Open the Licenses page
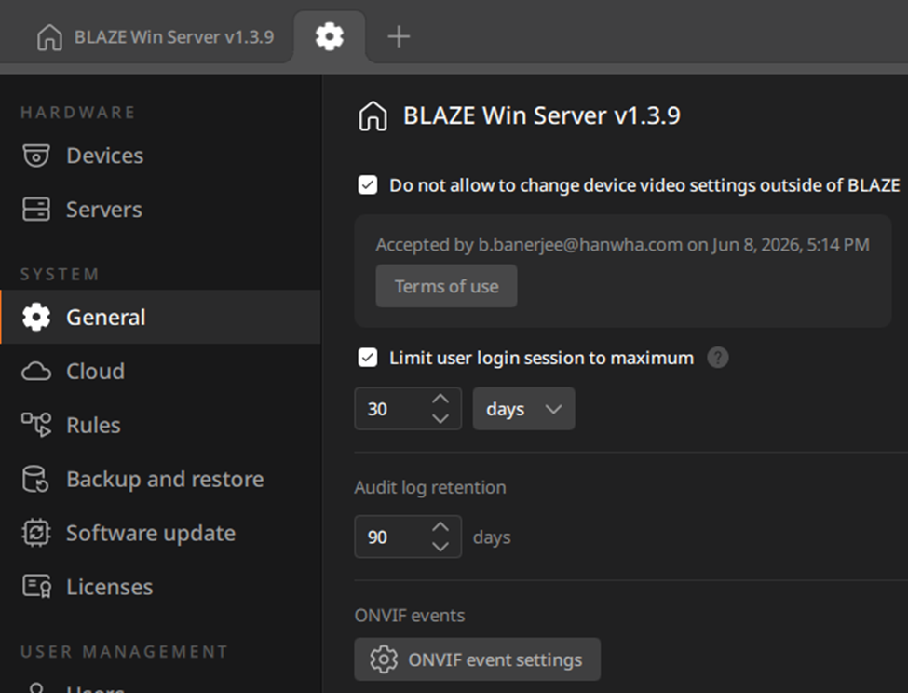The image size is (908, 693). [160, 587]
